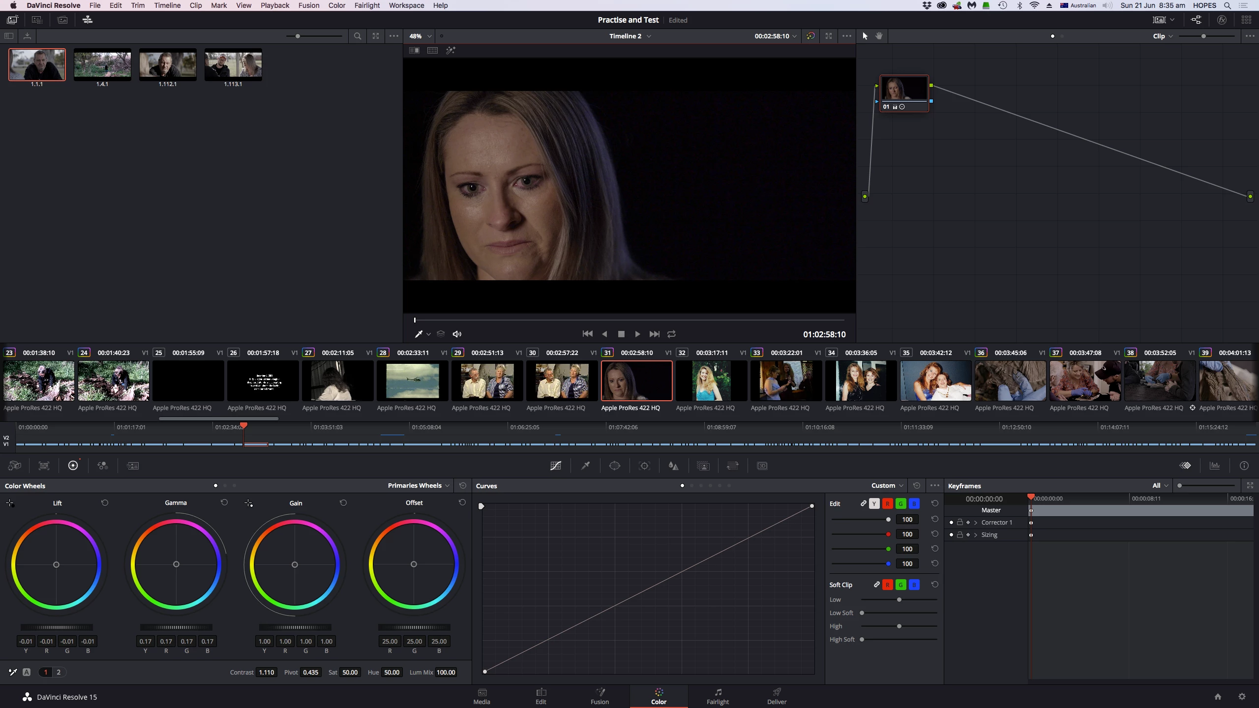Switch to the Deliver page tab
1259x708 pixels.
pos(777,696)
